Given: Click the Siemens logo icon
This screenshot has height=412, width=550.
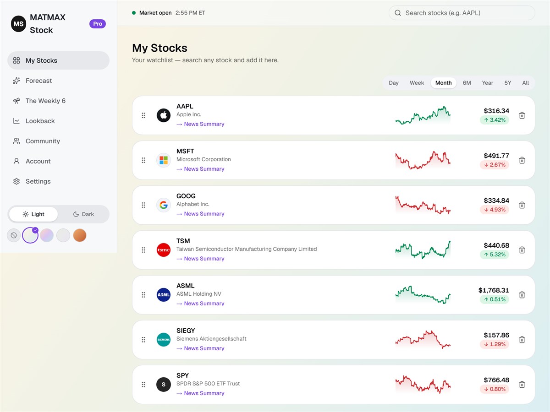Looking at the screenshot, I should click(x=164, y=340).
